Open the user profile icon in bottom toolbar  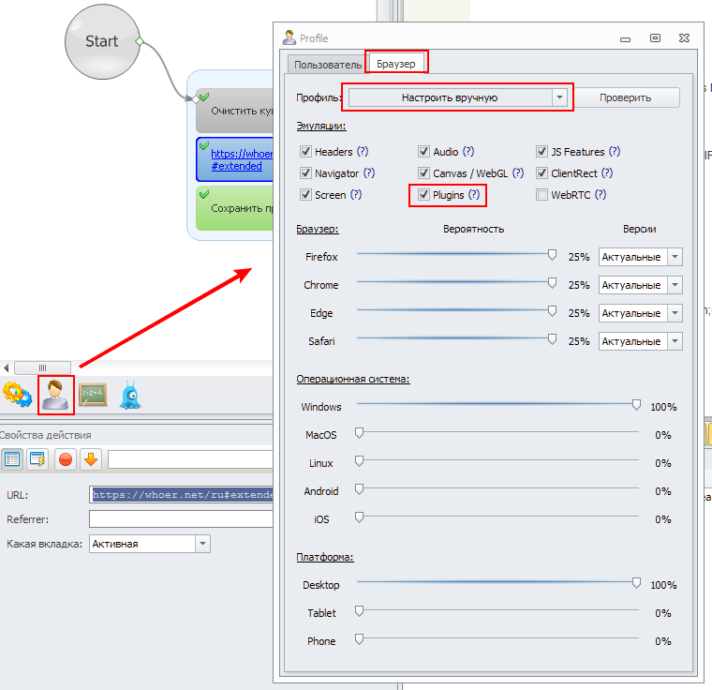coord(56,395)
